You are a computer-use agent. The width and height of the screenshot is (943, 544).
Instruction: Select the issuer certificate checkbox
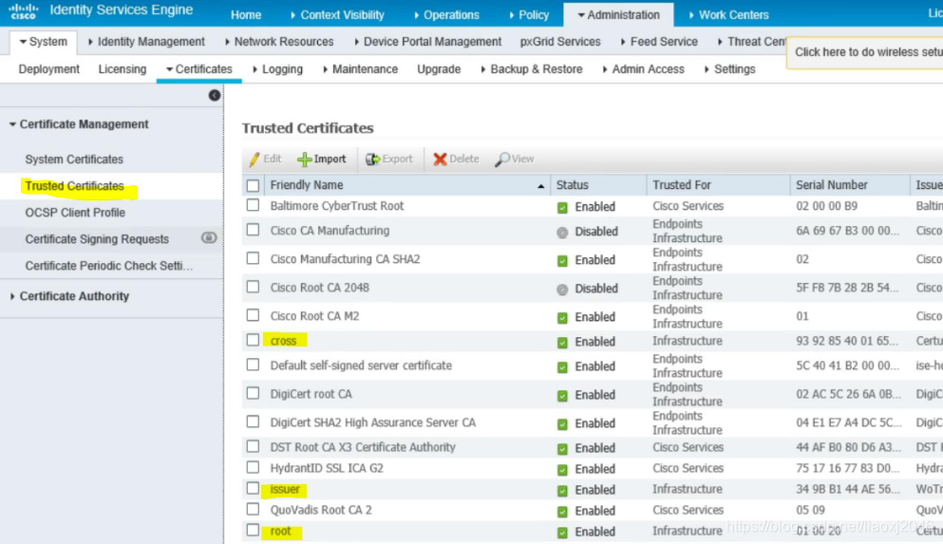pos(254,488)
